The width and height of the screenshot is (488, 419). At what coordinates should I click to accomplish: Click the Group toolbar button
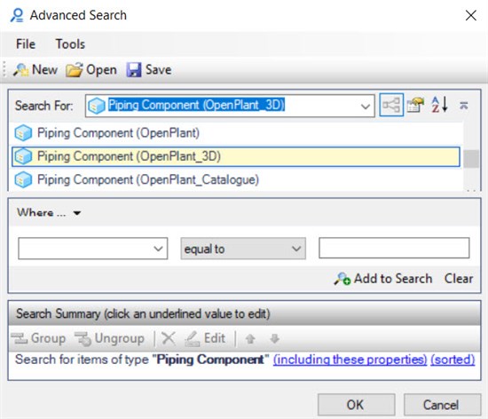point(38,338)
